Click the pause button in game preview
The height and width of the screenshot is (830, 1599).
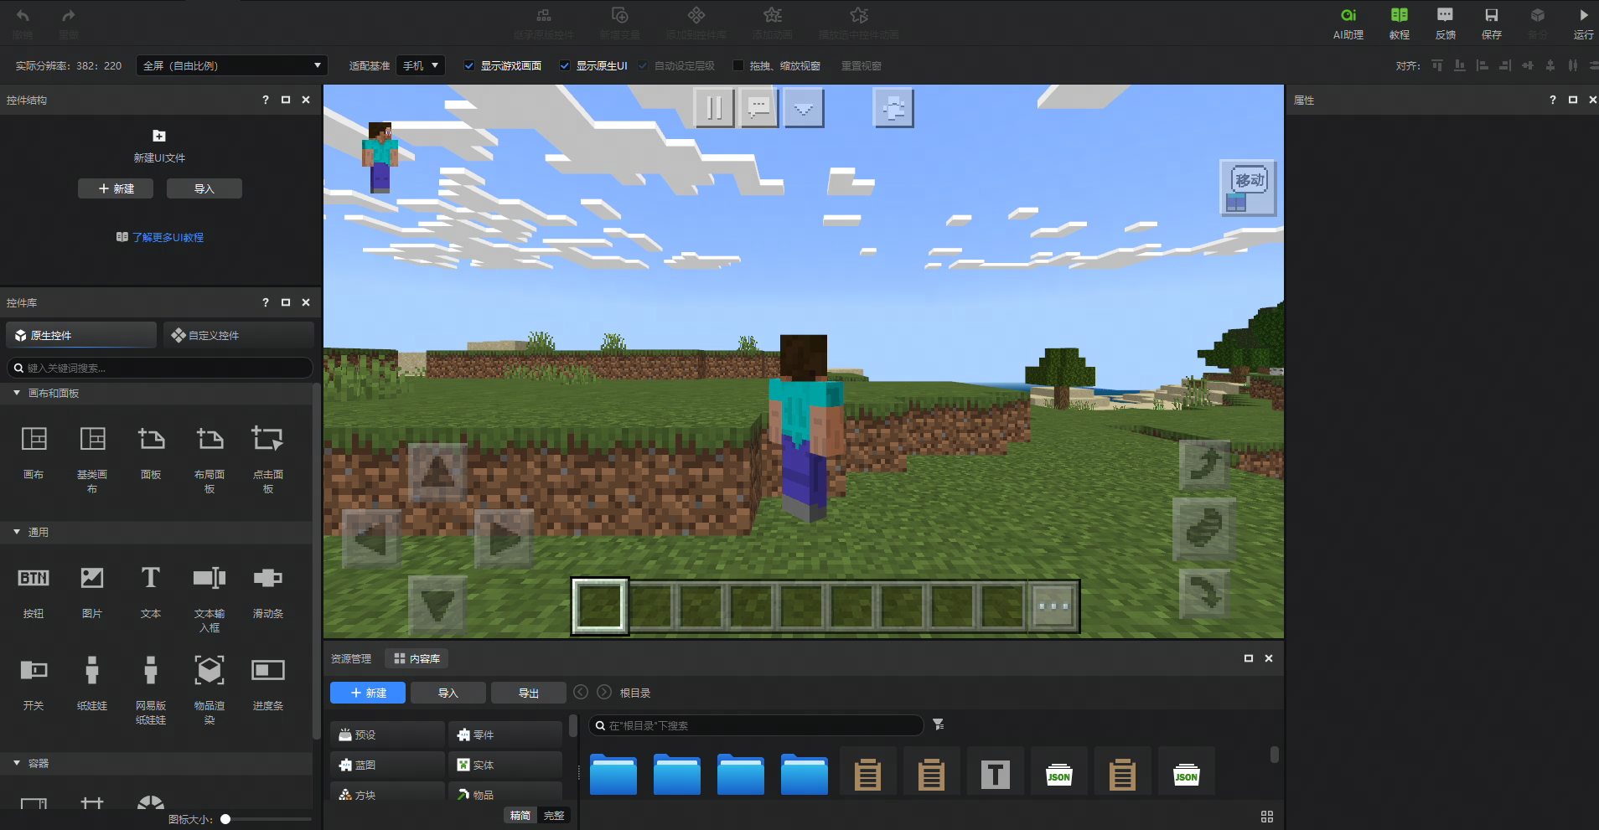714,108
